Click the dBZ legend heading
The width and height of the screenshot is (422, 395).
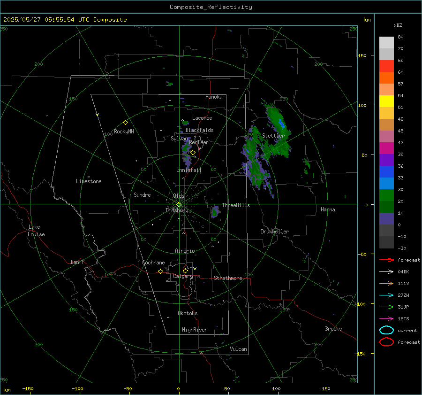coord(398,25)
